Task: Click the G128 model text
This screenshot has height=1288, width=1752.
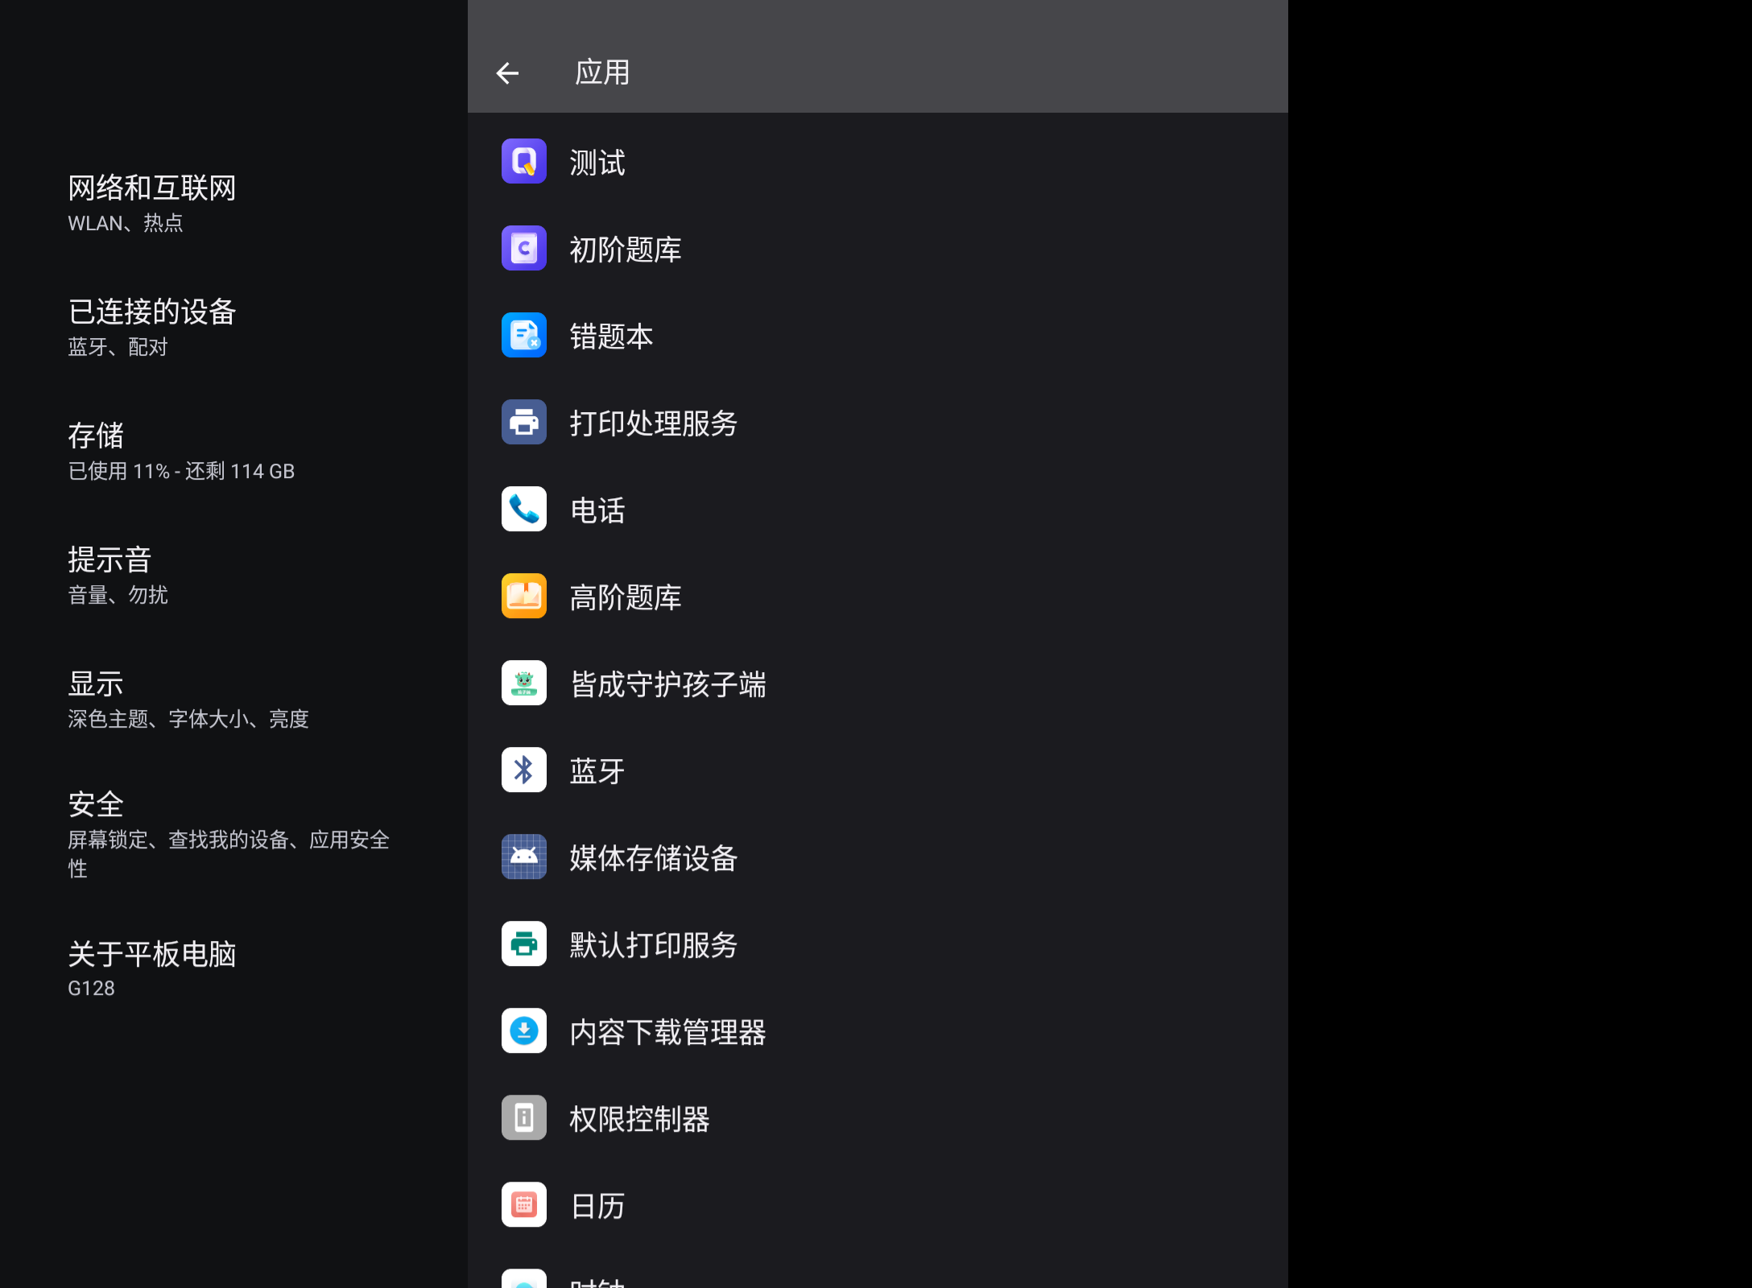Action: pos(91,988)
